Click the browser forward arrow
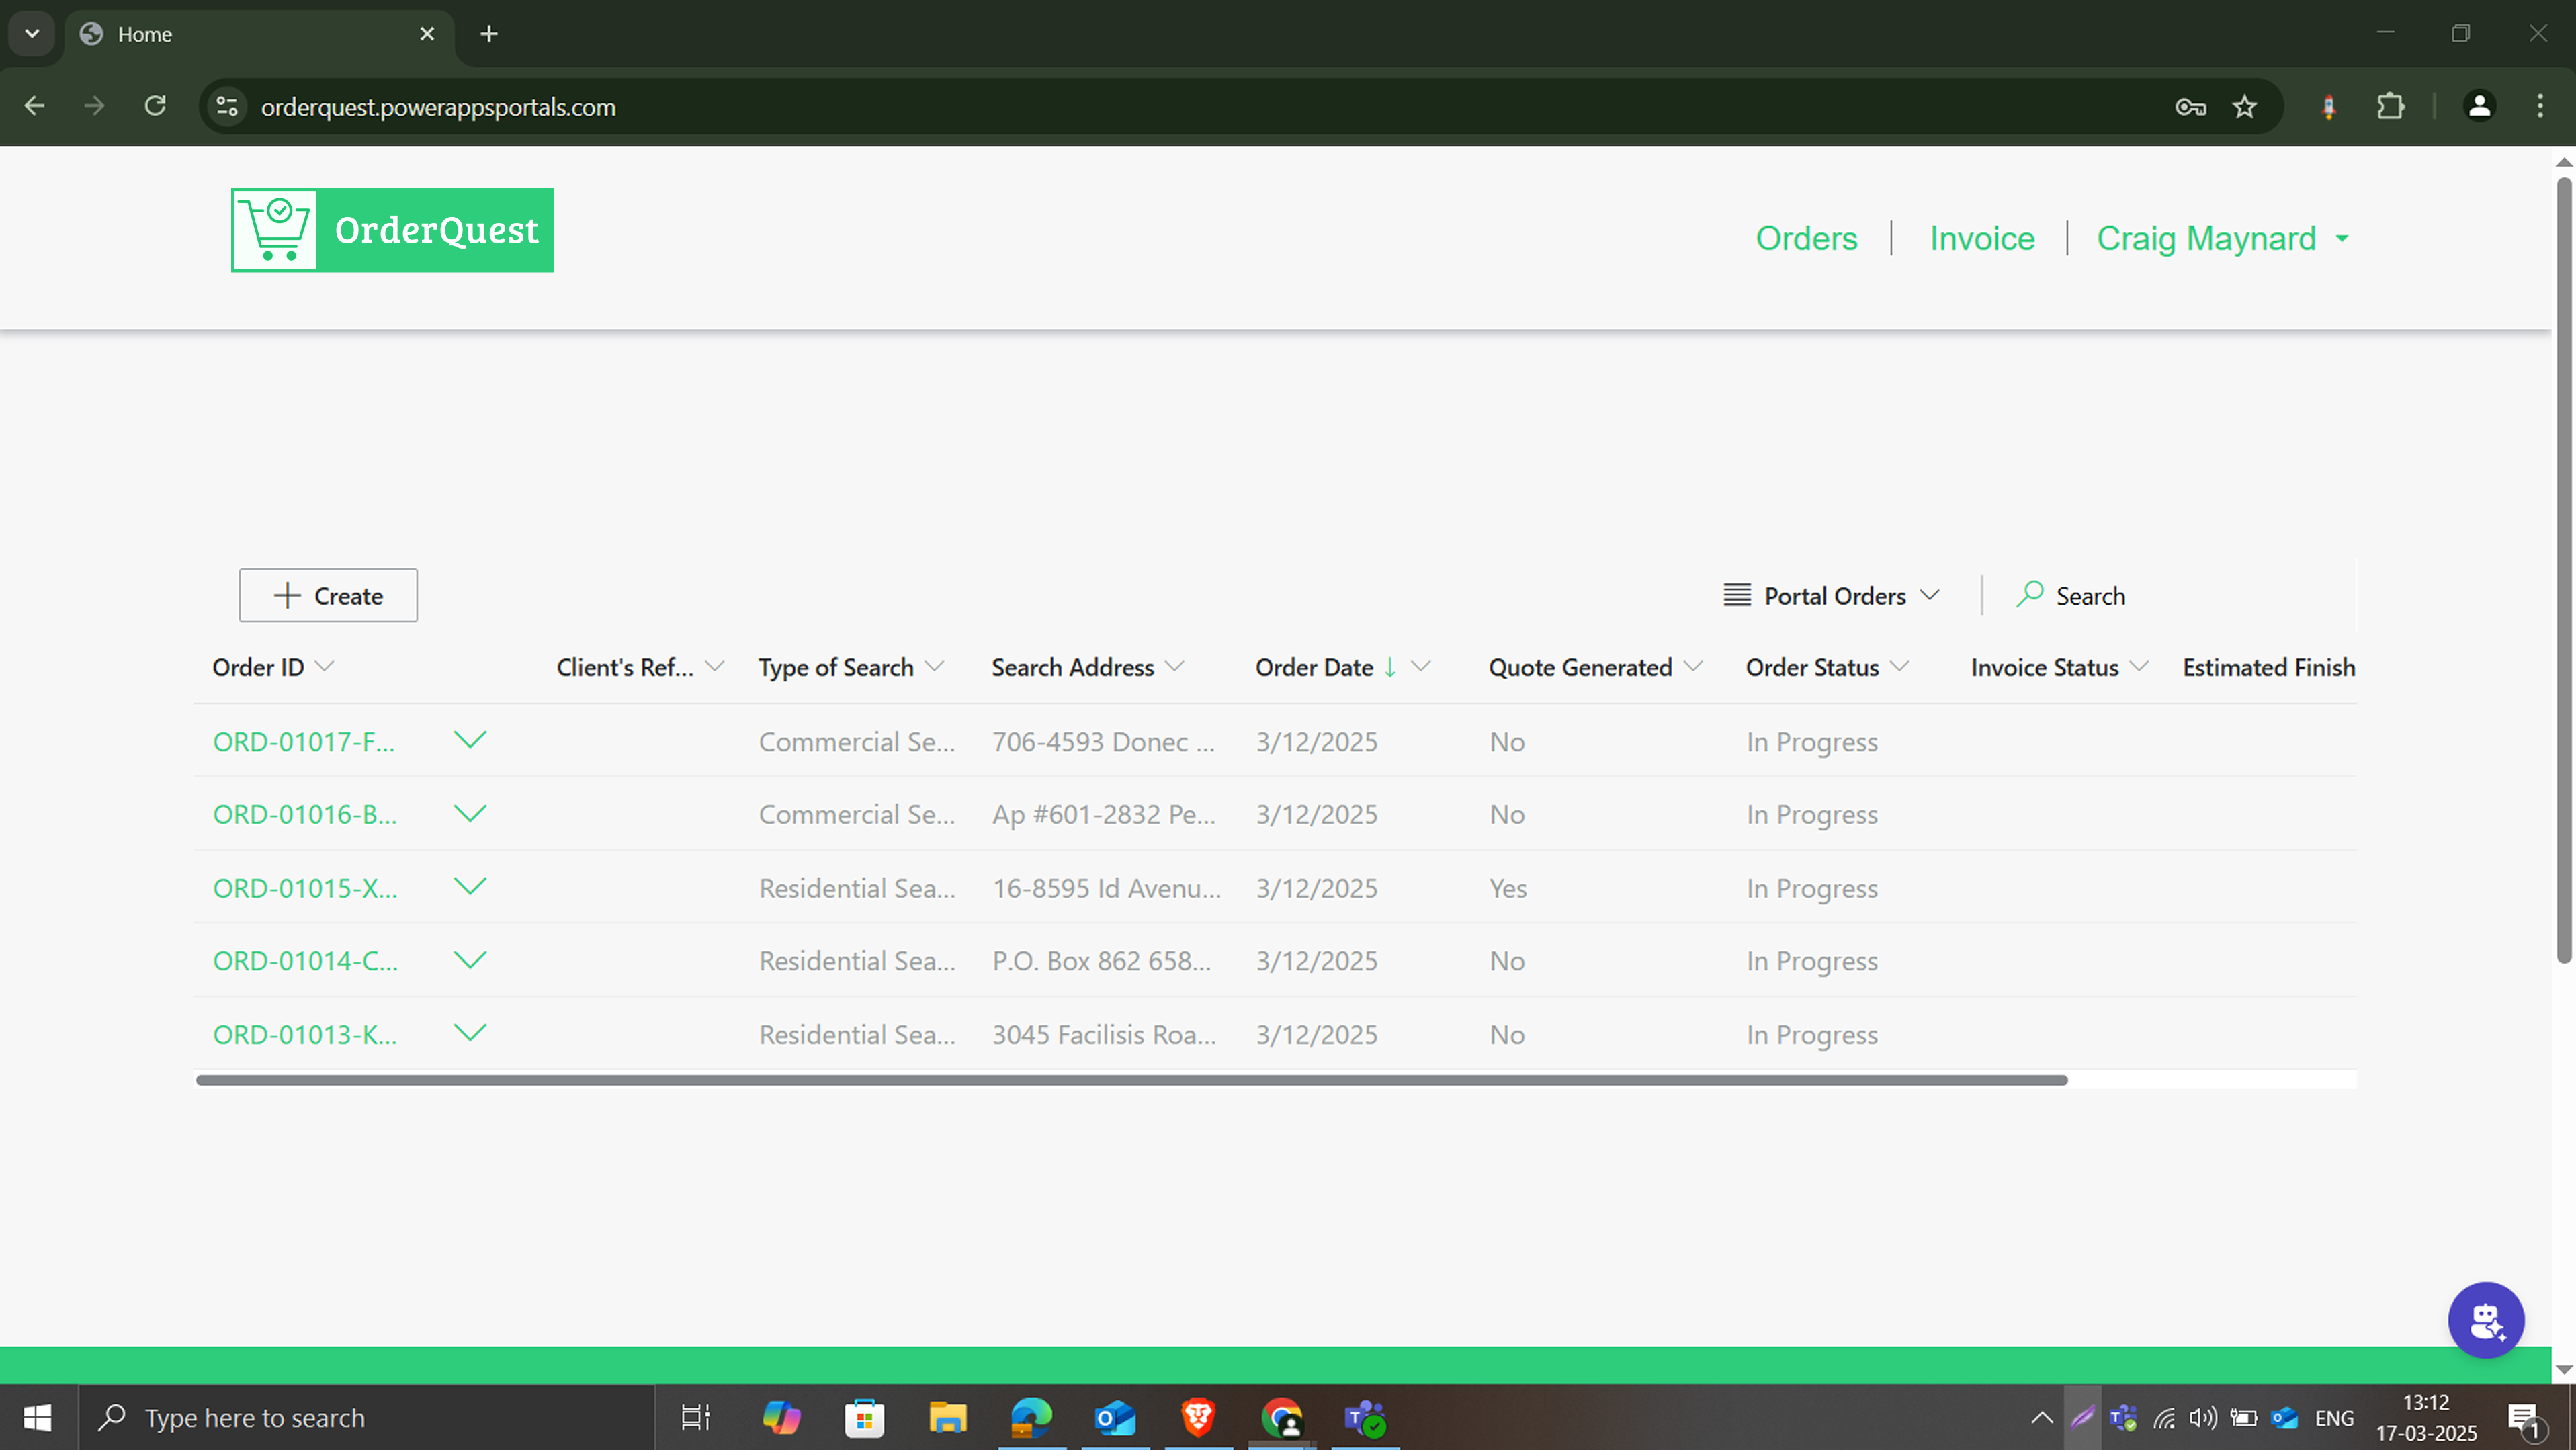The image size is (2576, 1450). point(94,106)
